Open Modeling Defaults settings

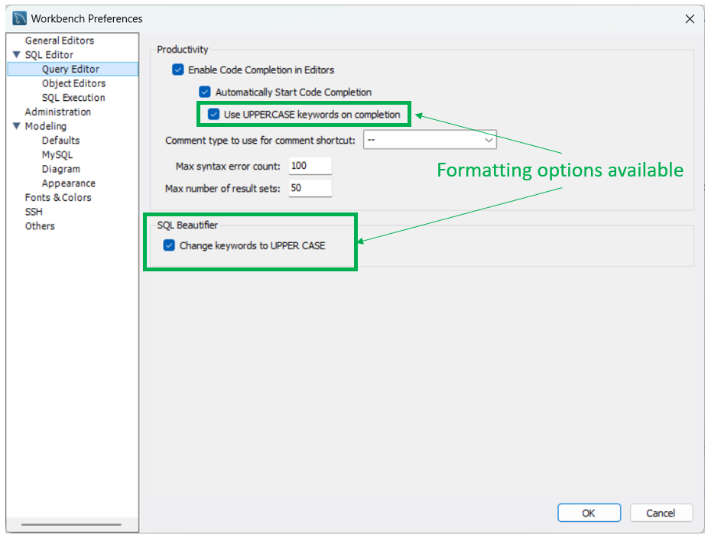[x=61, y=141]
